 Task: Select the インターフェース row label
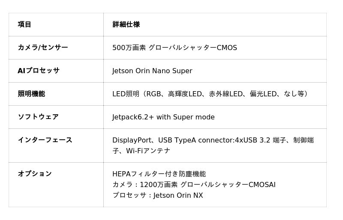(45, 140)
